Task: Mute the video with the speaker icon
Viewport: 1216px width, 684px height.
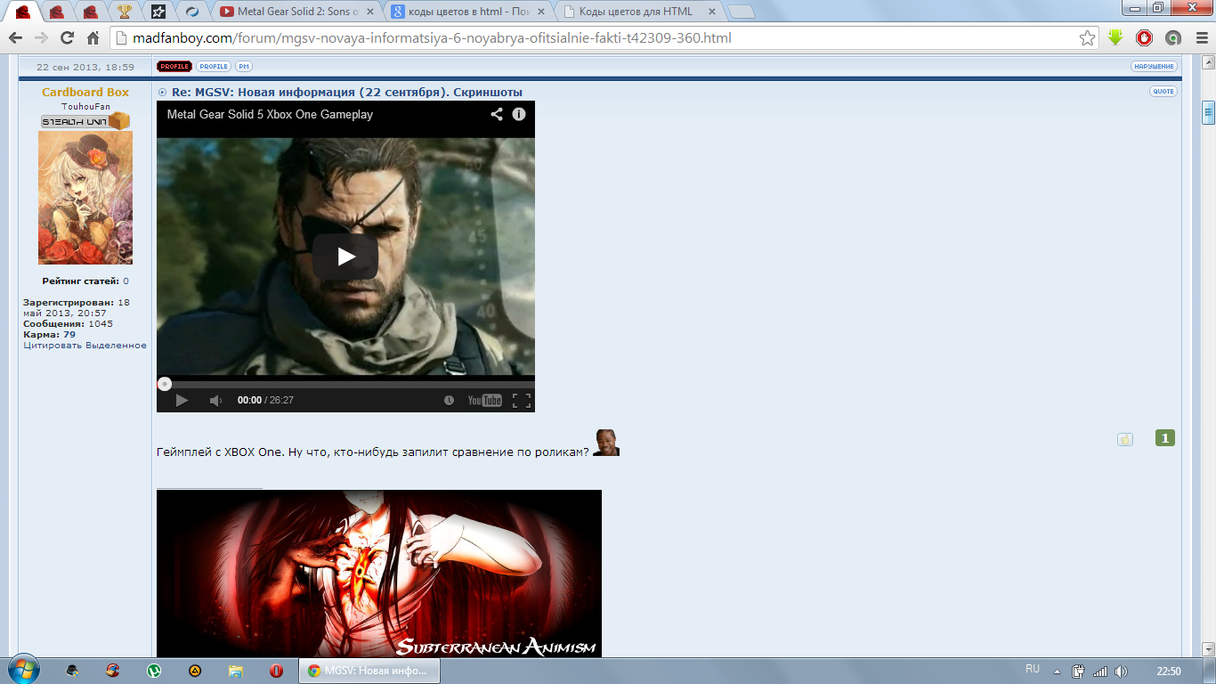Action: [x=215, y=401]
